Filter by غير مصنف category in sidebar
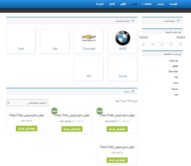The image size is (191, 166). (173, 60)
